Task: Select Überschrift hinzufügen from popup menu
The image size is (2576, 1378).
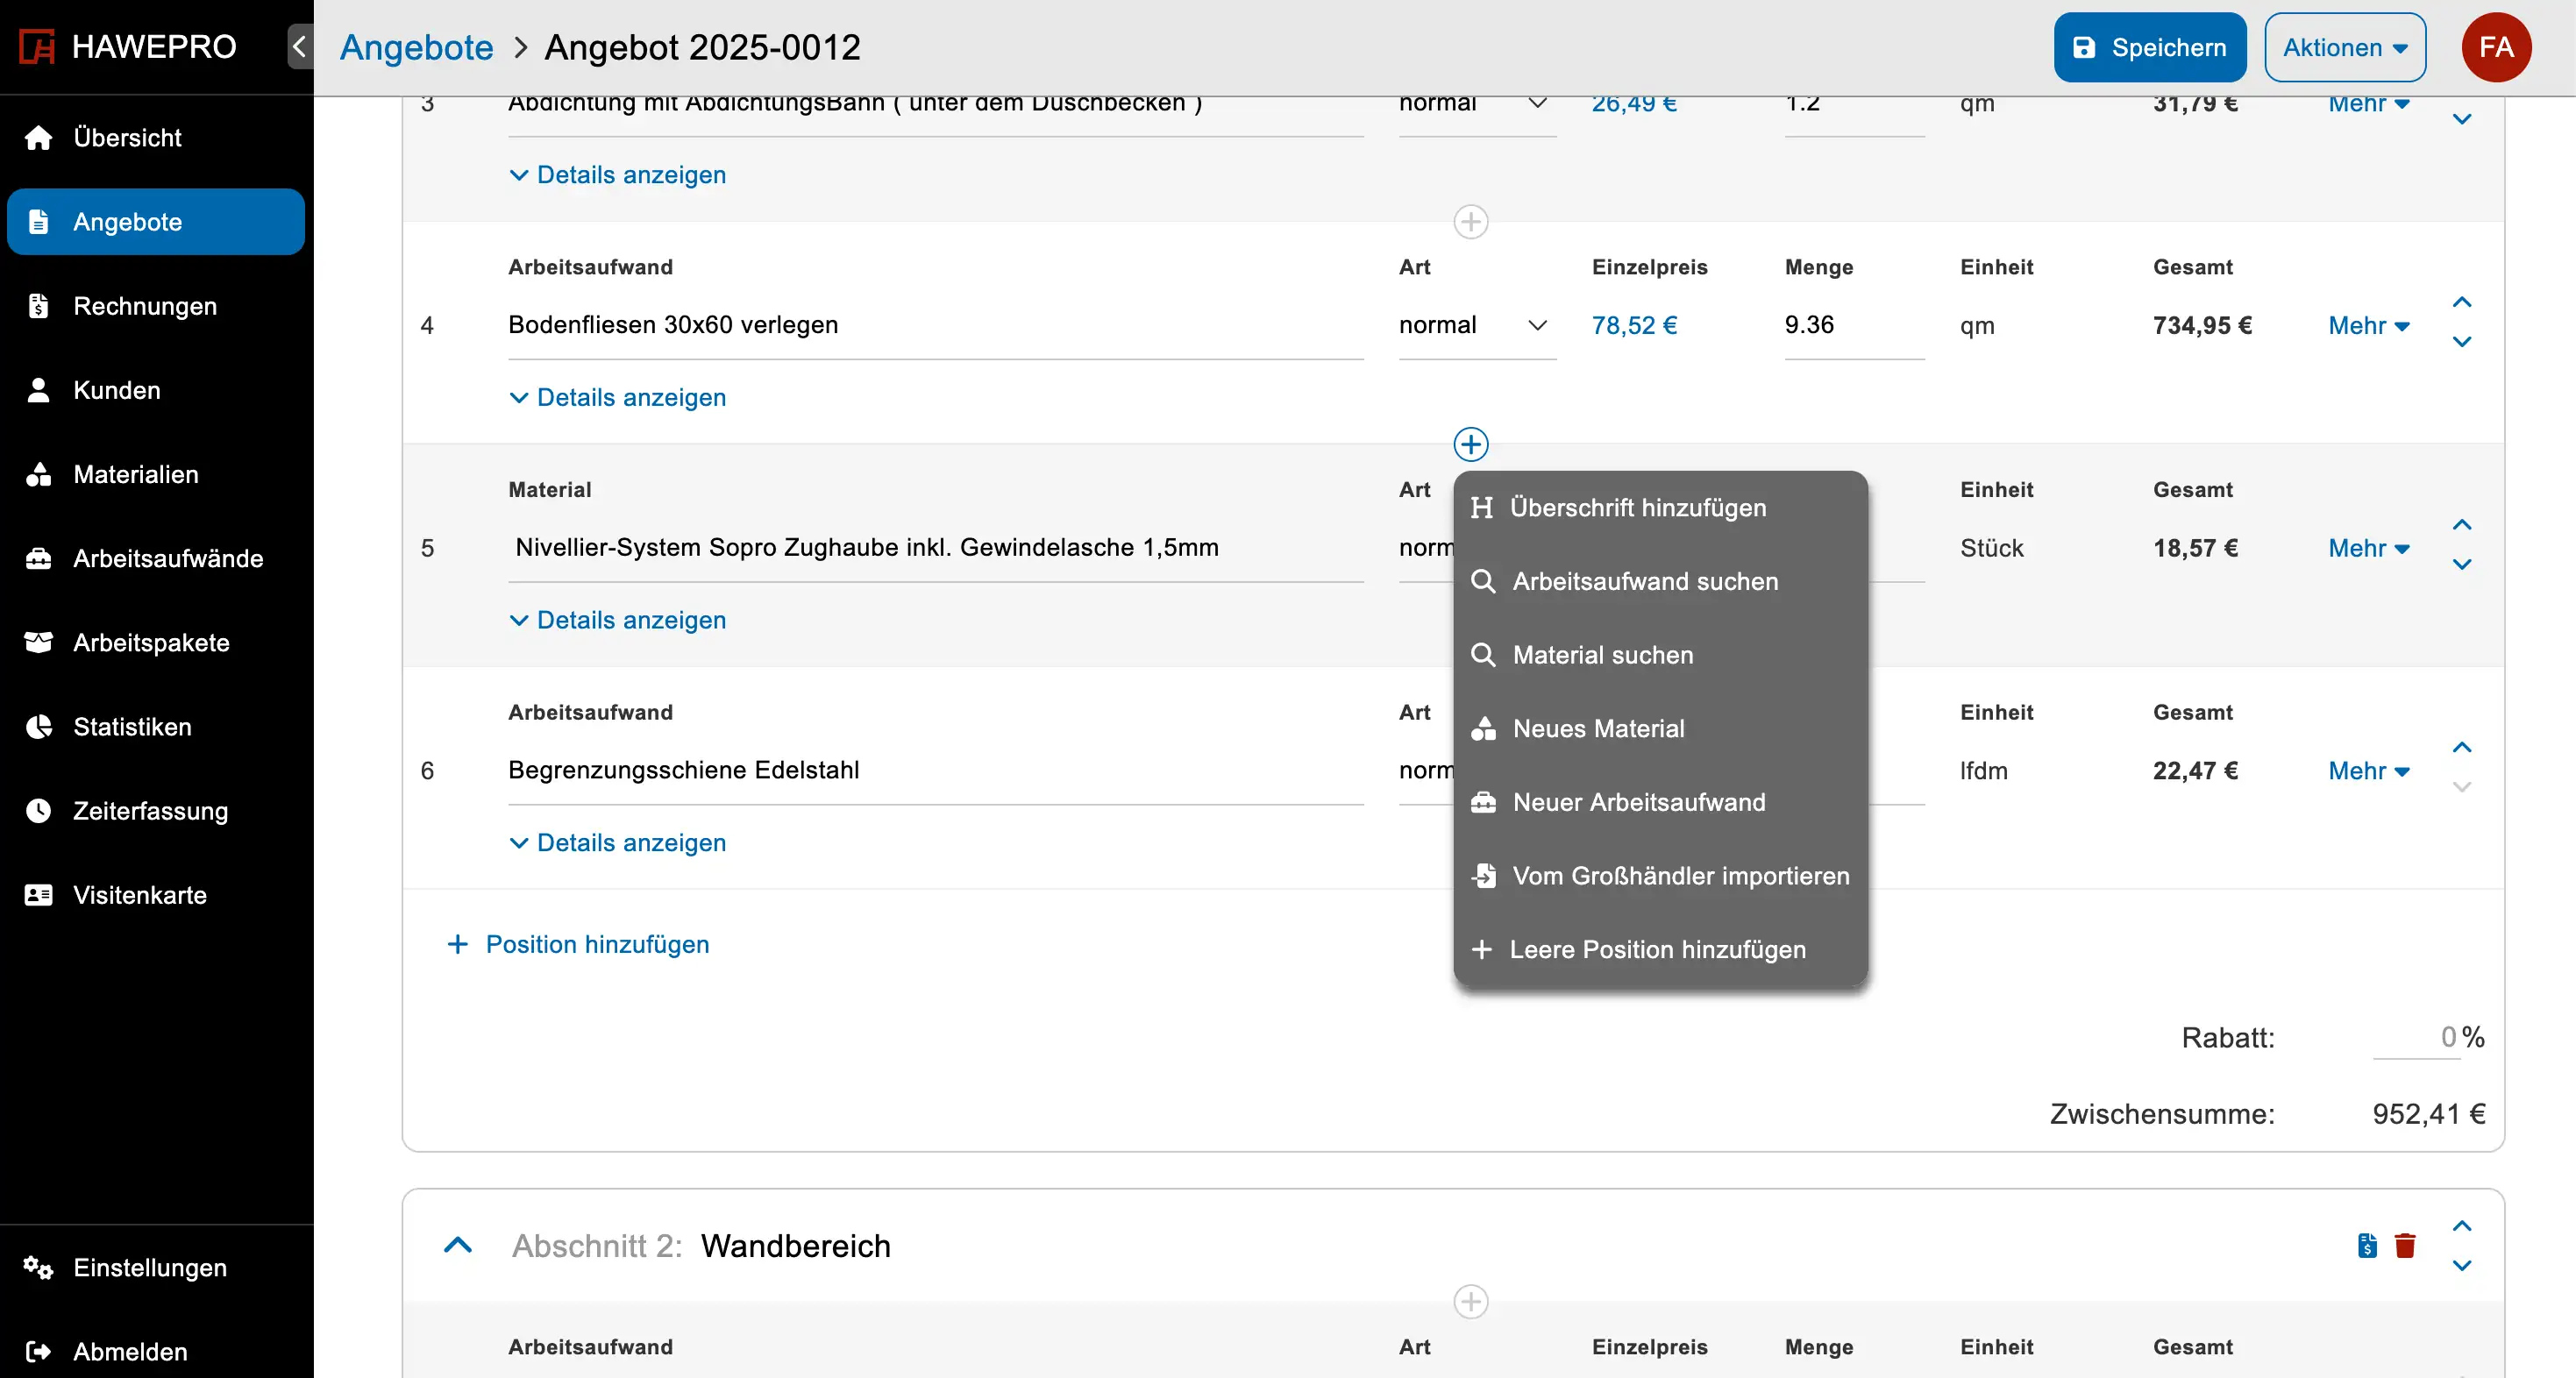Action: click(1660, 508)
